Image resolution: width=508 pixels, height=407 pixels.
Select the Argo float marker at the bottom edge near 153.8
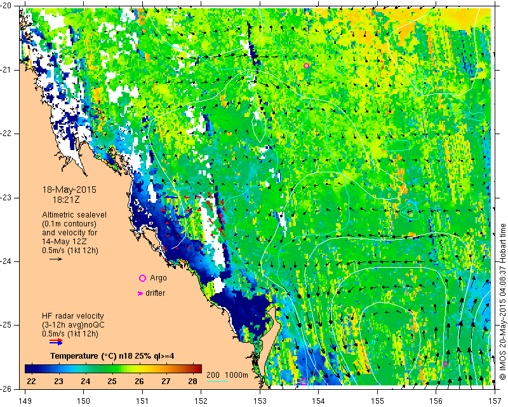point(304,382)
